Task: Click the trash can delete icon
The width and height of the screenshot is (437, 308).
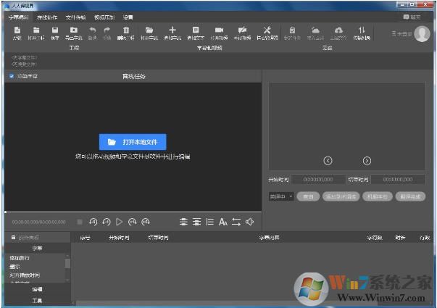Action: [x=126, y=30]
